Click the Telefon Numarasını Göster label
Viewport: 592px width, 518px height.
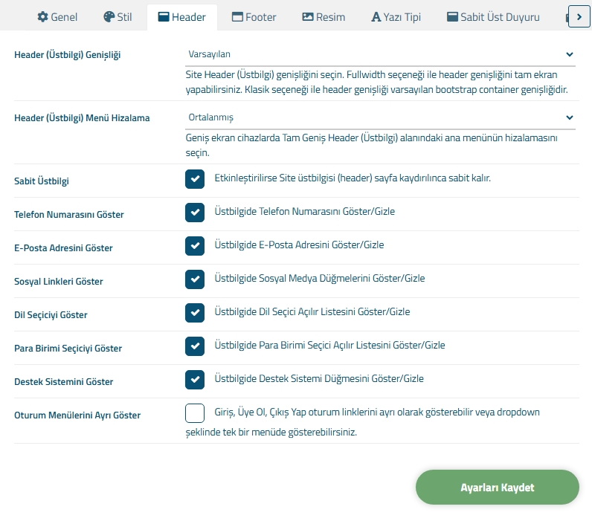click(x=69, y=215)
